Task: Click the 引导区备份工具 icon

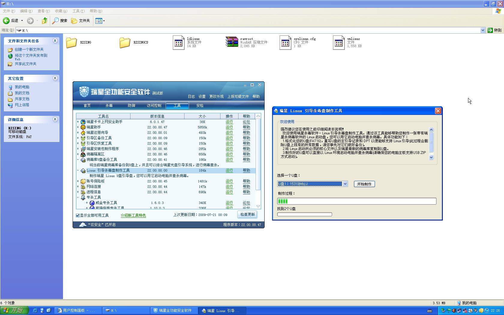Action: (83, 138)
